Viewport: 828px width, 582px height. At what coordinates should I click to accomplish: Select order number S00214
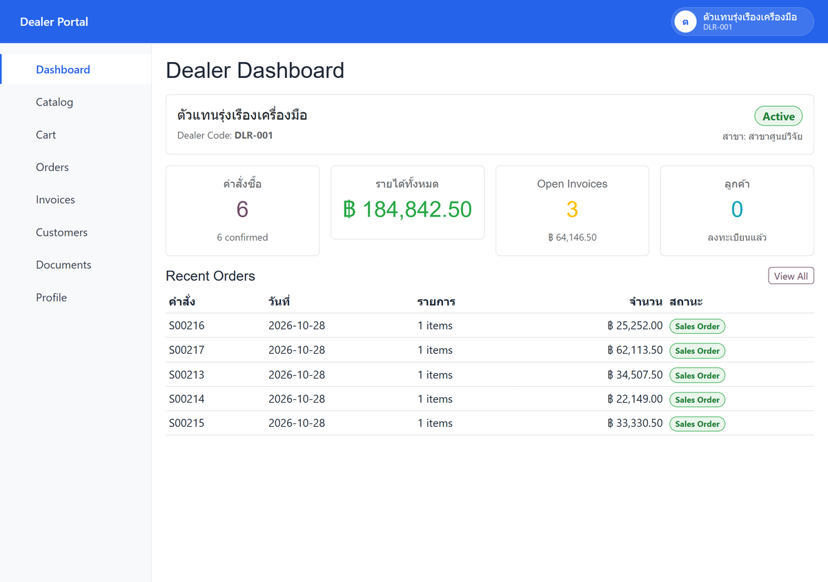[x=187, y=399]
